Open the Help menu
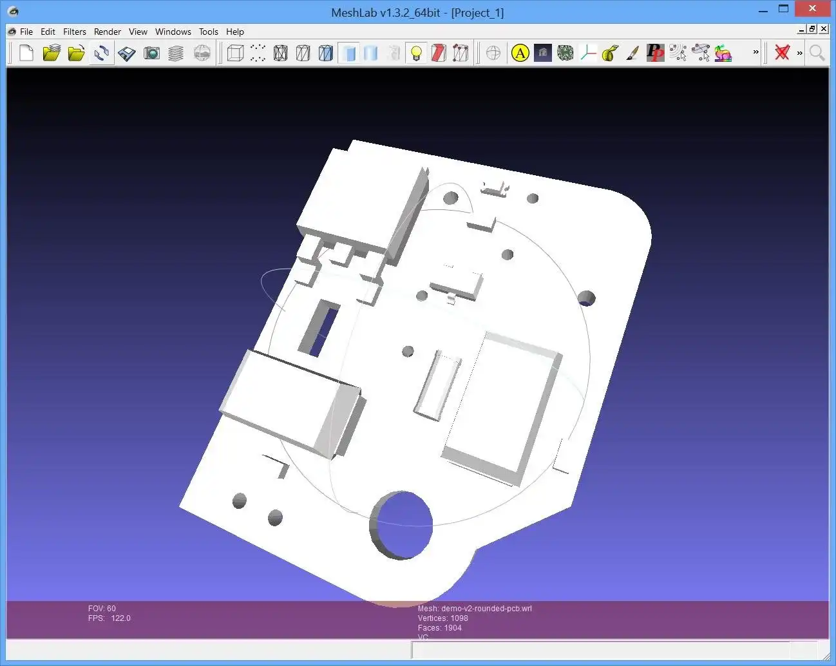The width and height of the screenshot is (836, 666). tap(235, 32)
